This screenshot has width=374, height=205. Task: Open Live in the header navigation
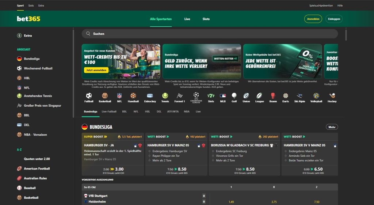tap(187, 19)
